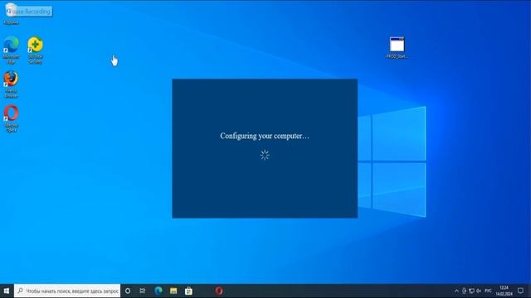
Task: Click into the taskbar search box
Action: pos(67,291)
